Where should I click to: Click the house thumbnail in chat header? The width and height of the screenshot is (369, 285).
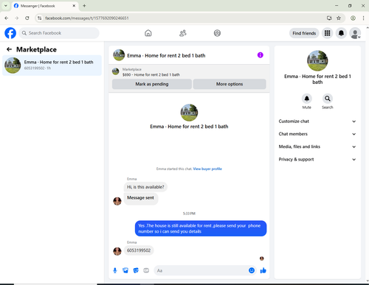coord(119,55)
